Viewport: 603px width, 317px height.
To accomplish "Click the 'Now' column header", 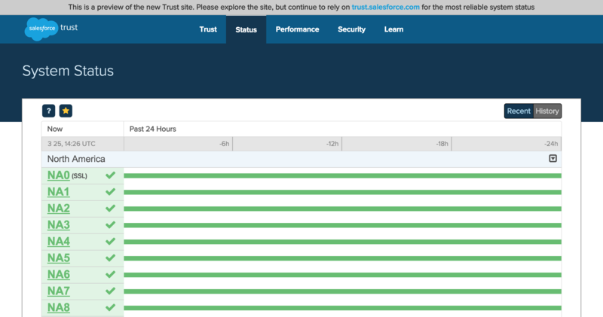I will click(54, 129).
